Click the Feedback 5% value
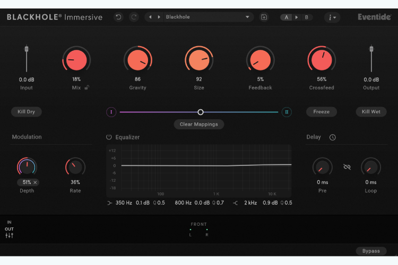The width and height of the screenshot is (398, 265). pyautogui.click(x=260, y=79)
